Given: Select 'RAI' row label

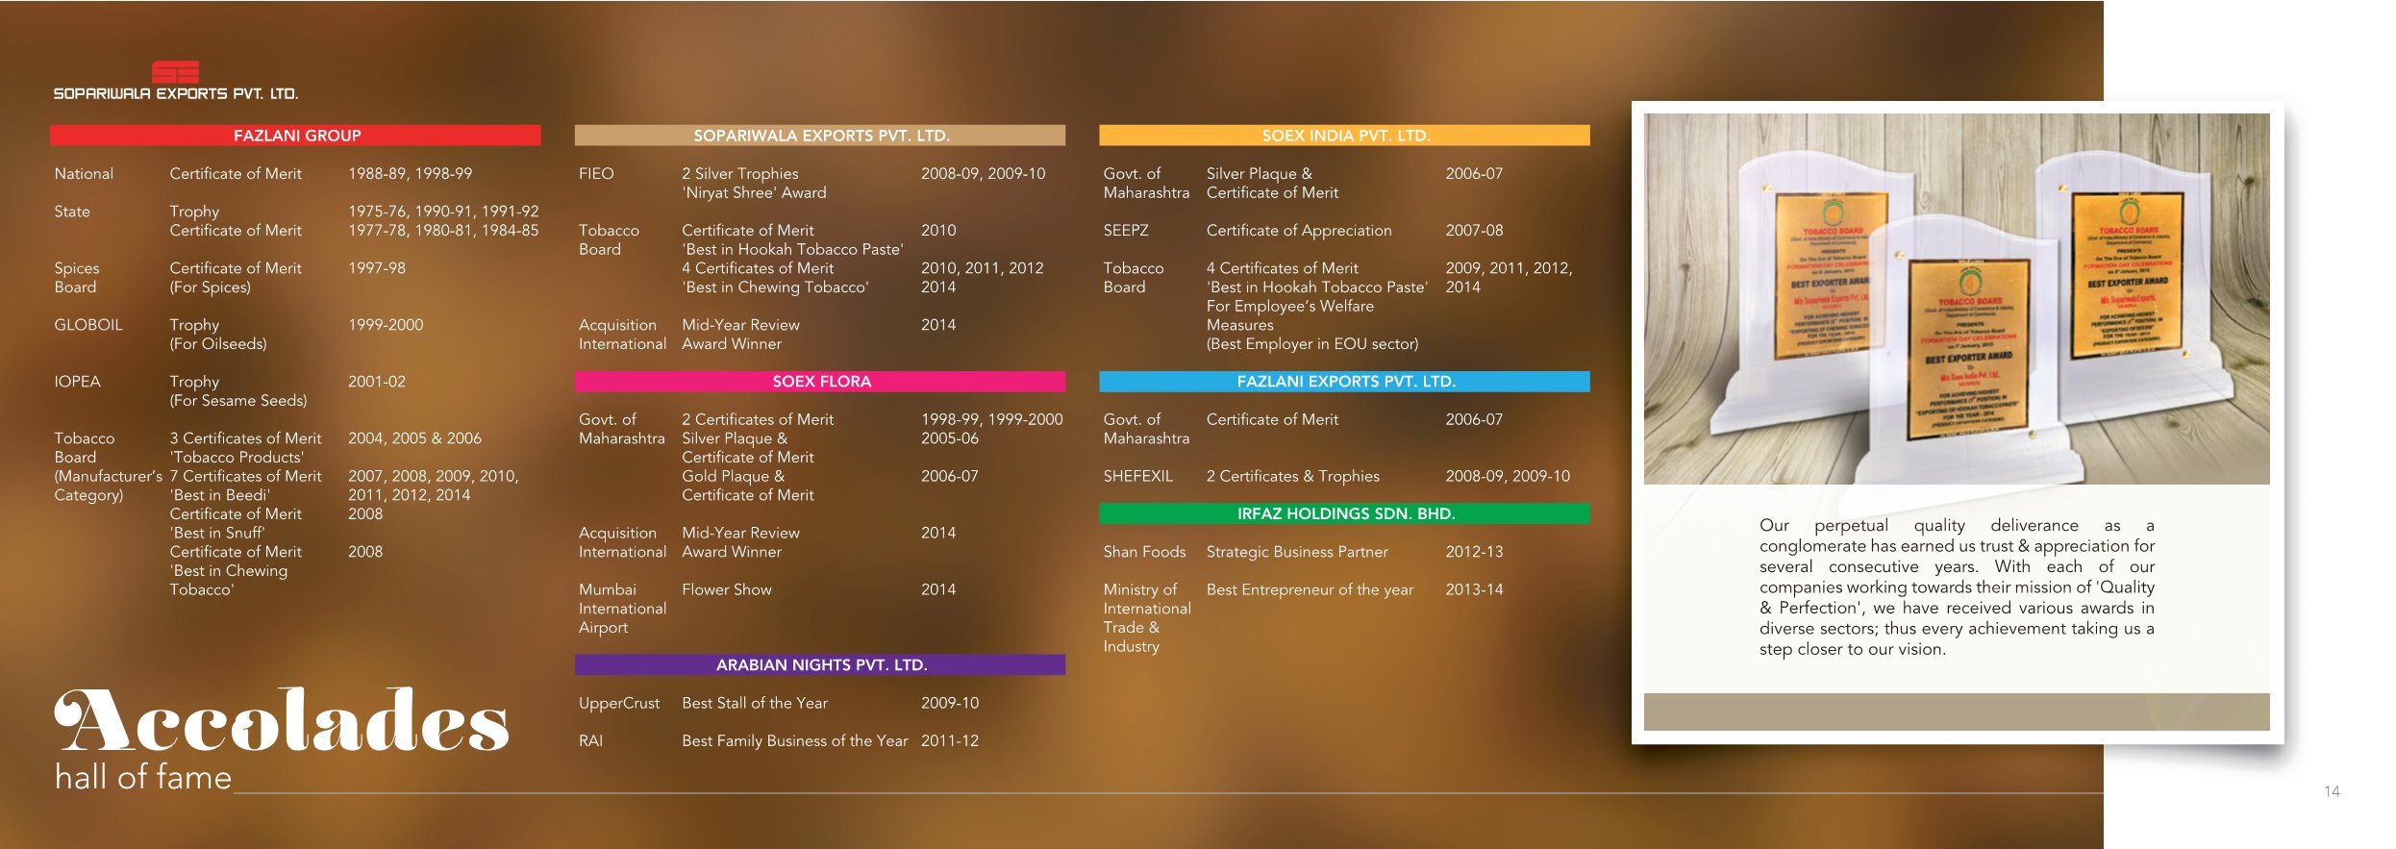Looking at the screenshot, I should (x=590, y=741).
